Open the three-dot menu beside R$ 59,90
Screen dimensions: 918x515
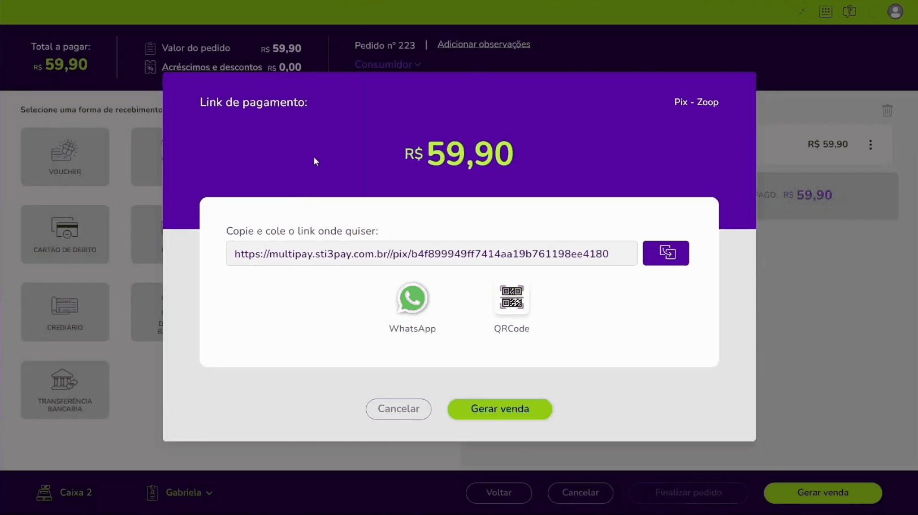coord(871,145)
